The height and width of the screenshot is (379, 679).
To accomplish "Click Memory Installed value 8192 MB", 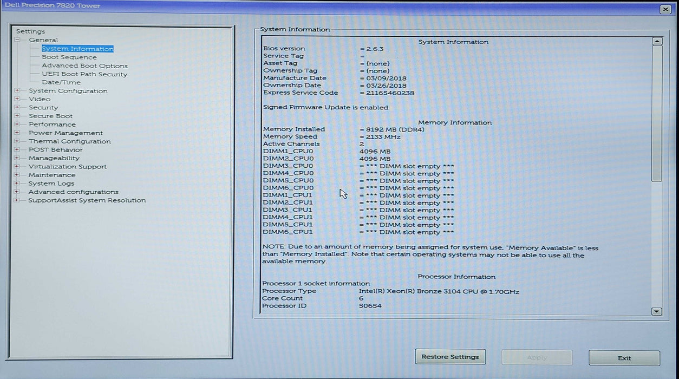I will (x=396, y=129).
